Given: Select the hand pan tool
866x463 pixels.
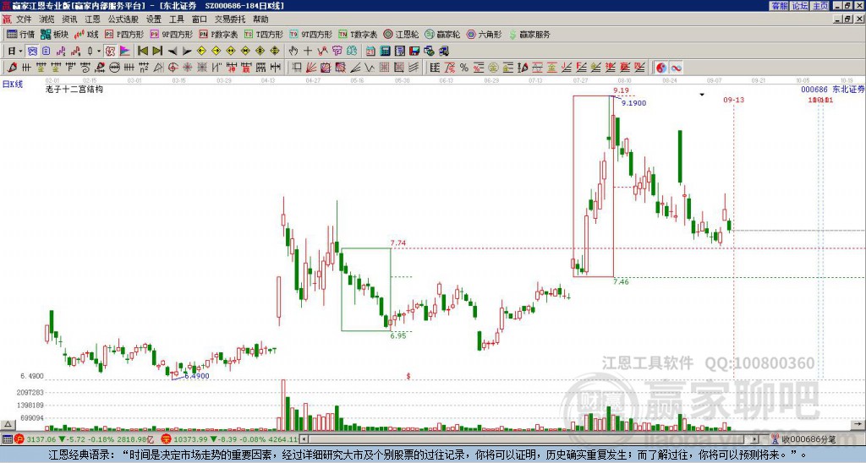Looking at the screenshot, I should 293,52.
